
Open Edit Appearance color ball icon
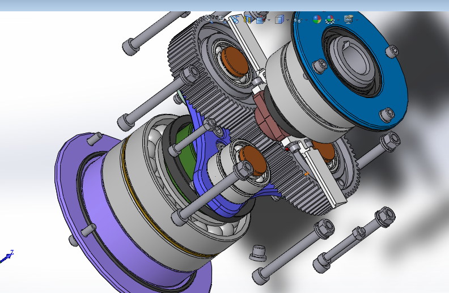click(x=317, y=19)
